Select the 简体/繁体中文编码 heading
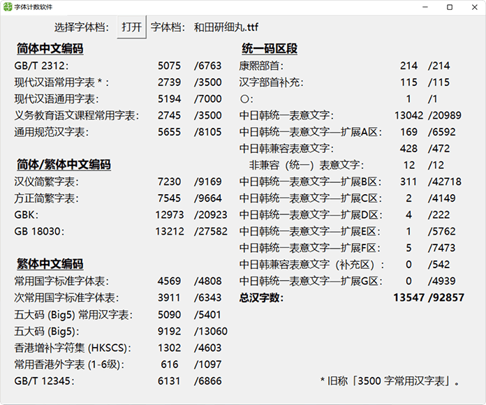This screenshot has height=405, width=486. click(x=64, y=165)
